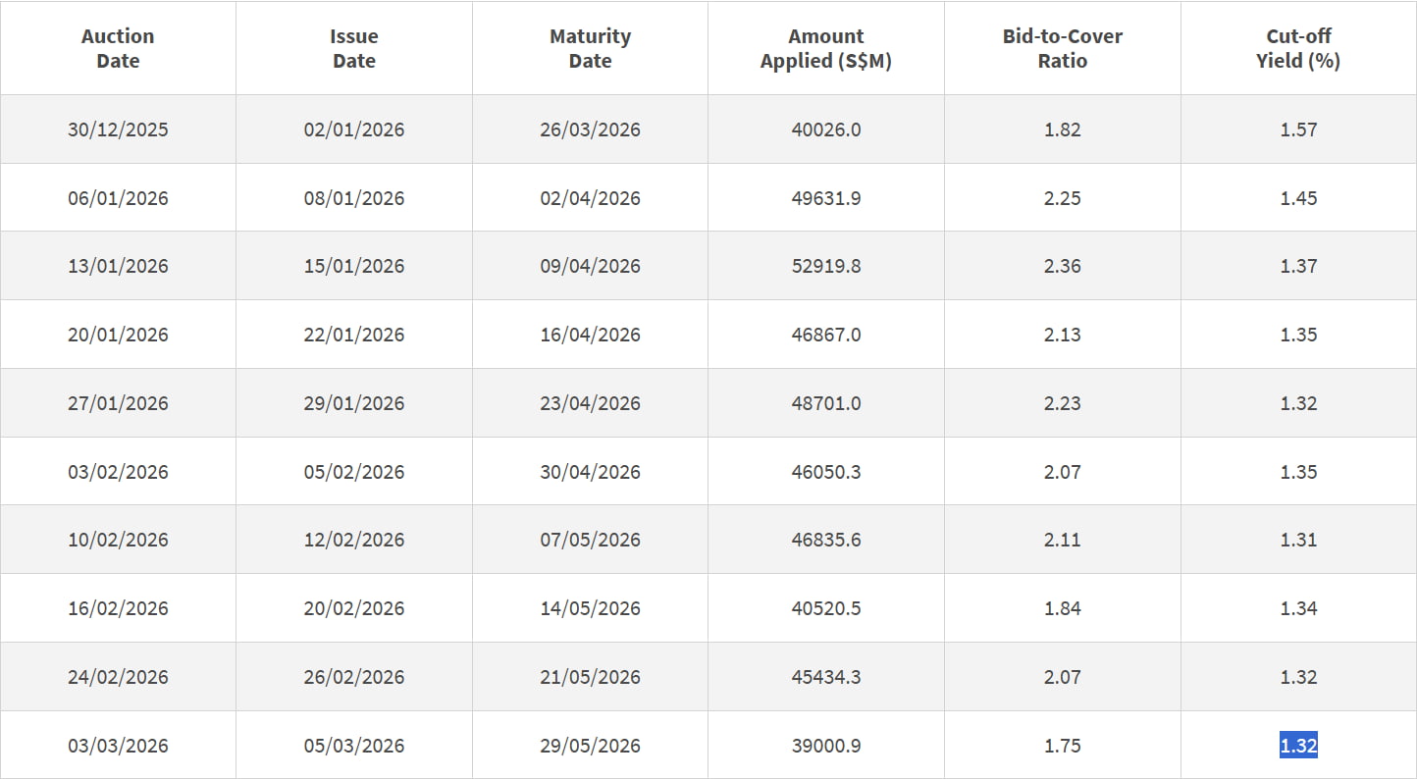
Task: Click the auction date 03/03/2026 cell
Action: pos(117,746)
